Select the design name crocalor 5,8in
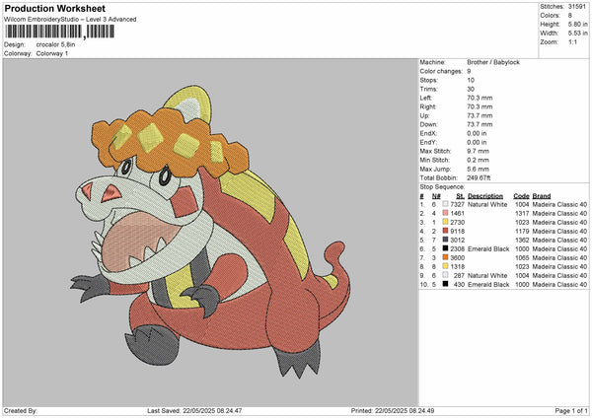592x418 pixels. pos(55,44)
